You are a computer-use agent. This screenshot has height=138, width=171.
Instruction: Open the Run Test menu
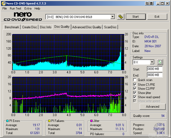click(16, 8)
